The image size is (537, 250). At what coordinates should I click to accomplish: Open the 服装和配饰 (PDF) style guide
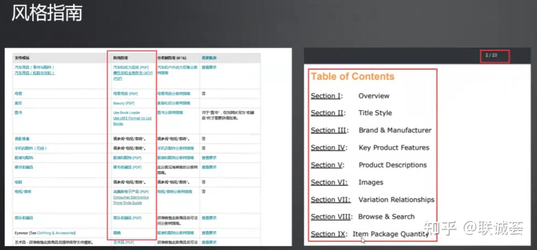click(128, 158)
